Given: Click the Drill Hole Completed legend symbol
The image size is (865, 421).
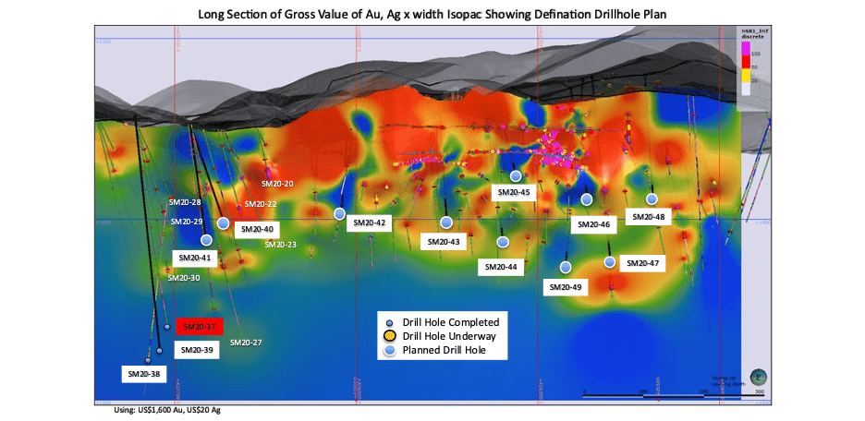Looking at the screenshot, I should pos(389,322).
